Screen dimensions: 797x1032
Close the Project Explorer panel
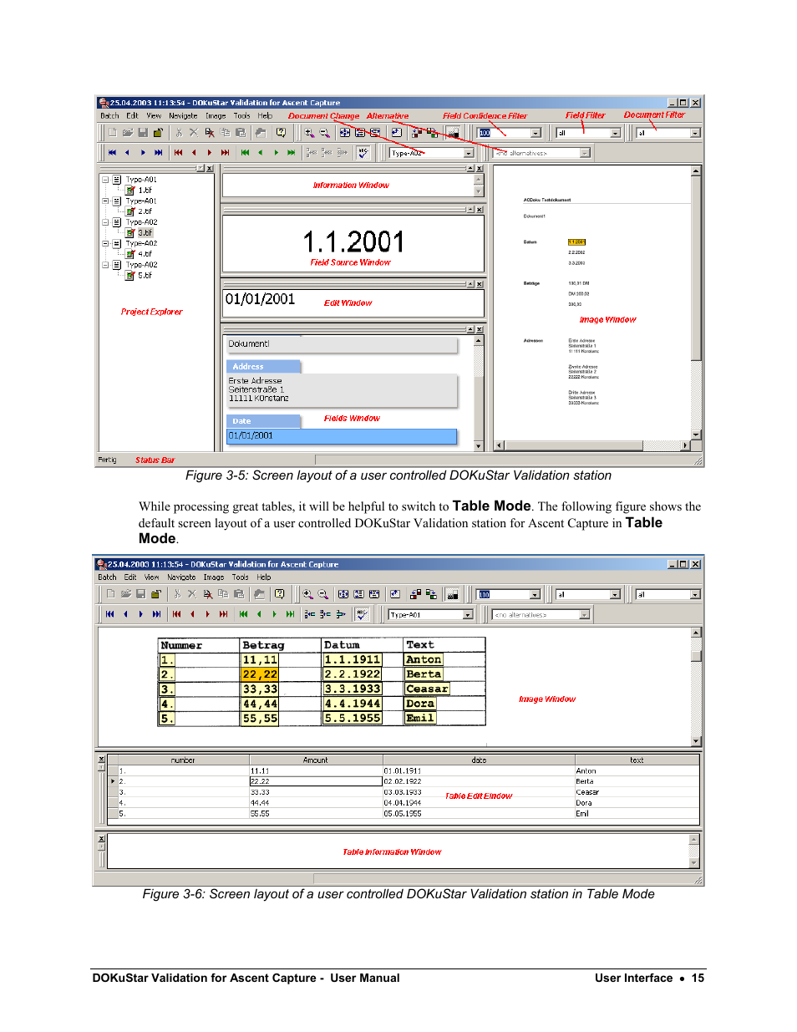210,169
